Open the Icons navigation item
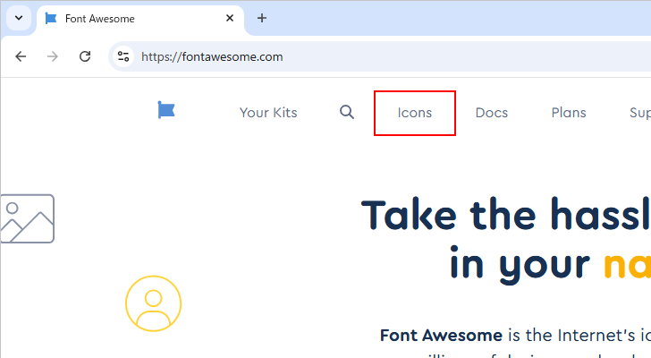This screenshot has height=358, width=651. click(415, 113)
